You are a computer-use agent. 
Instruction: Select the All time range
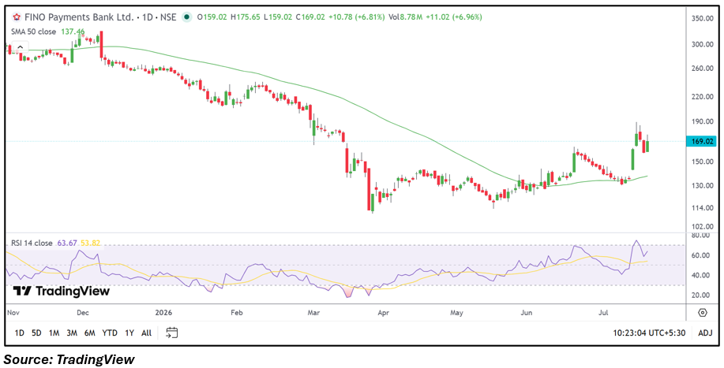click(x=146, y=333)
